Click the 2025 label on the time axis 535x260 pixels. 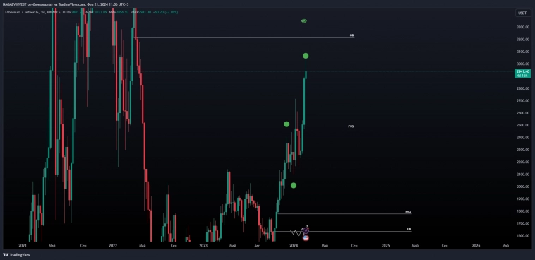tap(385, 246)
